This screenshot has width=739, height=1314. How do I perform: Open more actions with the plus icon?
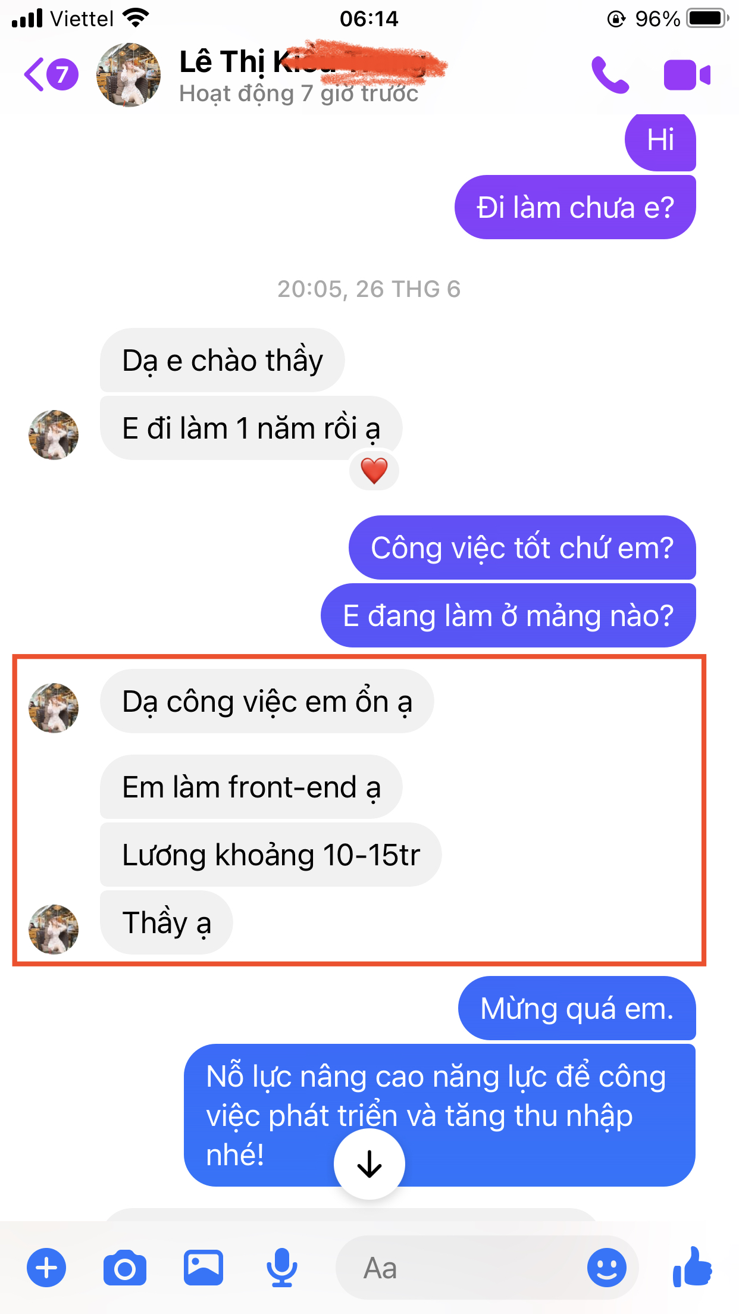(x=46, y=1268)
